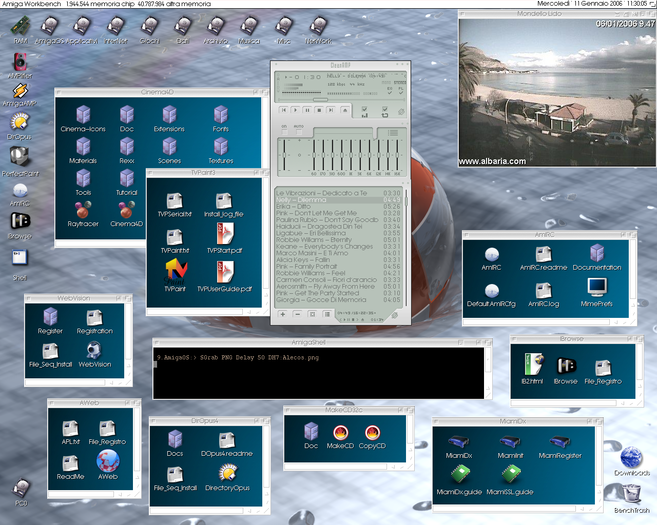The height and width of the screenshot is (525, 657).
Task: Enable the equalizer AUTO checkbox
Action: [x=299, y=132]
